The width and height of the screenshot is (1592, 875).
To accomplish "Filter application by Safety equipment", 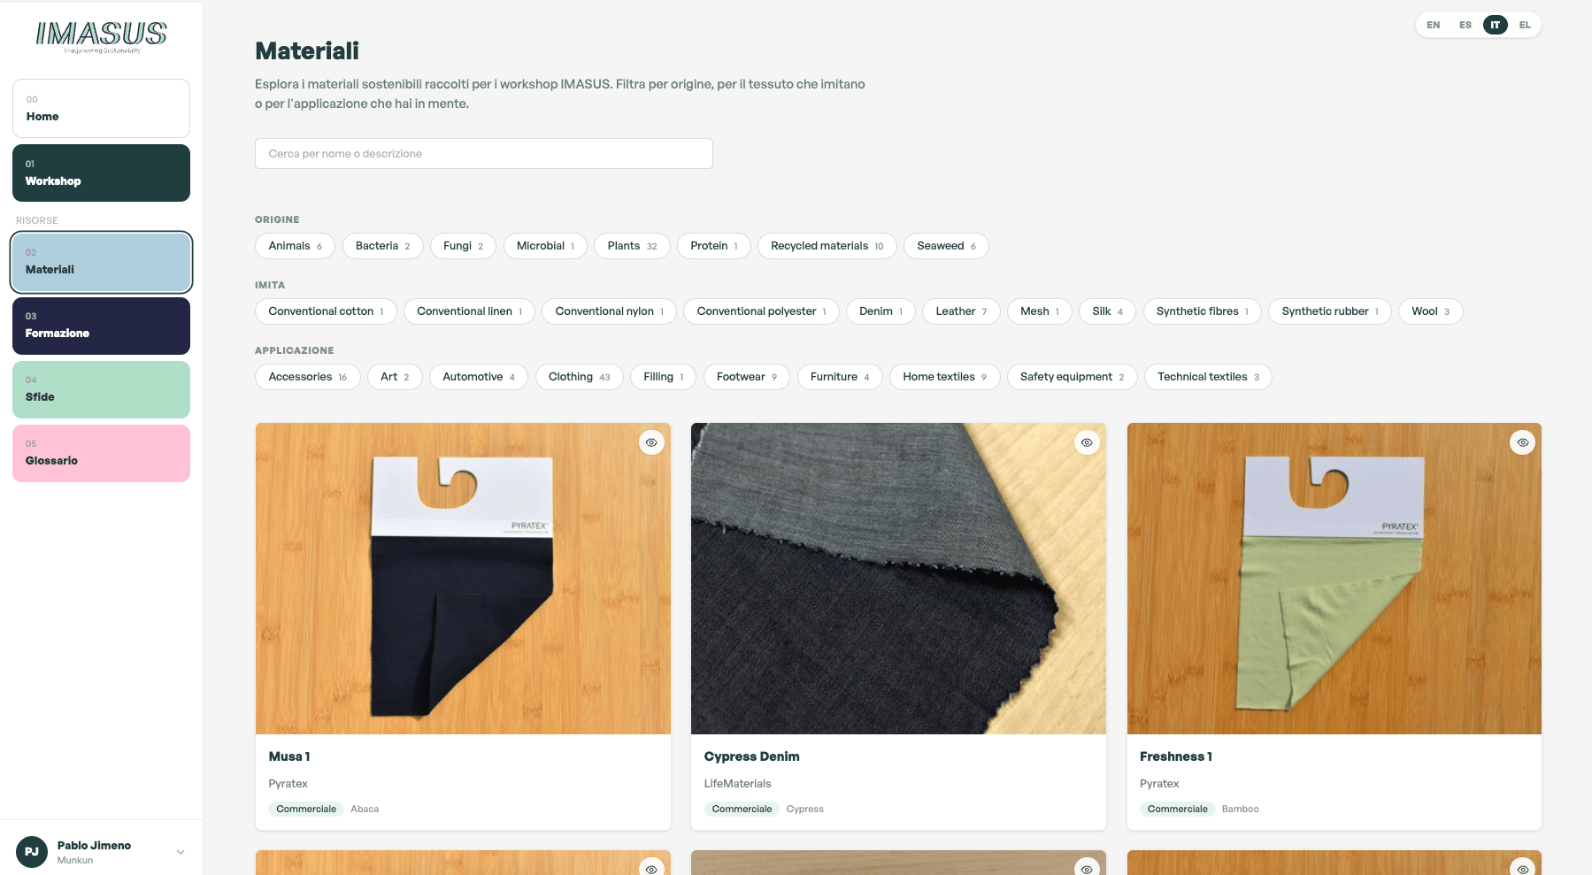I will [x=1072, y=377].
